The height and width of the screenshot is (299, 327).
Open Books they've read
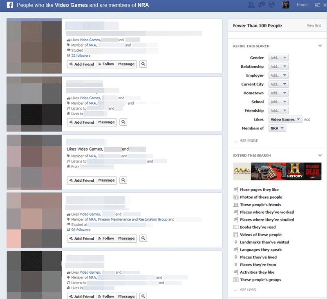[258, 227]
